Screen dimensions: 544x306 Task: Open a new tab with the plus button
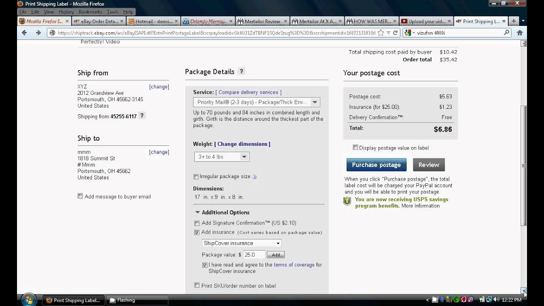(513, 21)
